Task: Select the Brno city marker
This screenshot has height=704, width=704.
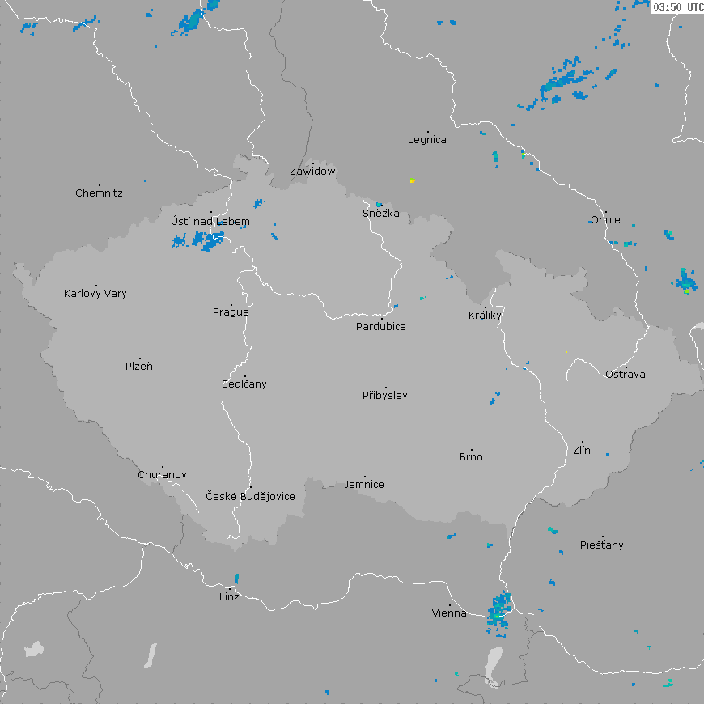Action: 471,450
